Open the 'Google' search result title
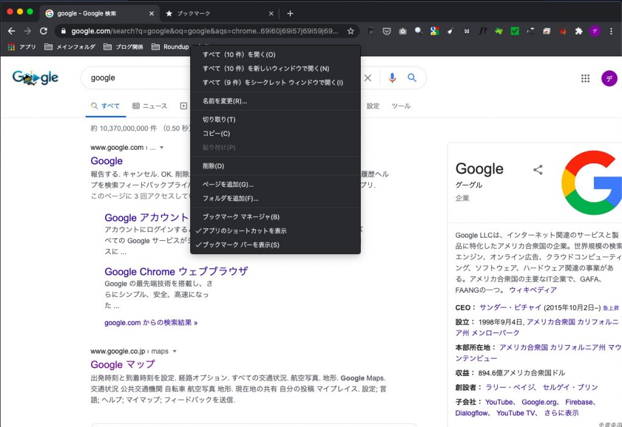Image resolution: width=622 pixels, height=427 pixels. coord(106,161)
